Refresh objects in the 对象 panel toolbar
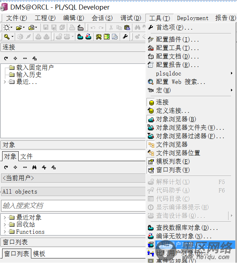 6,167
